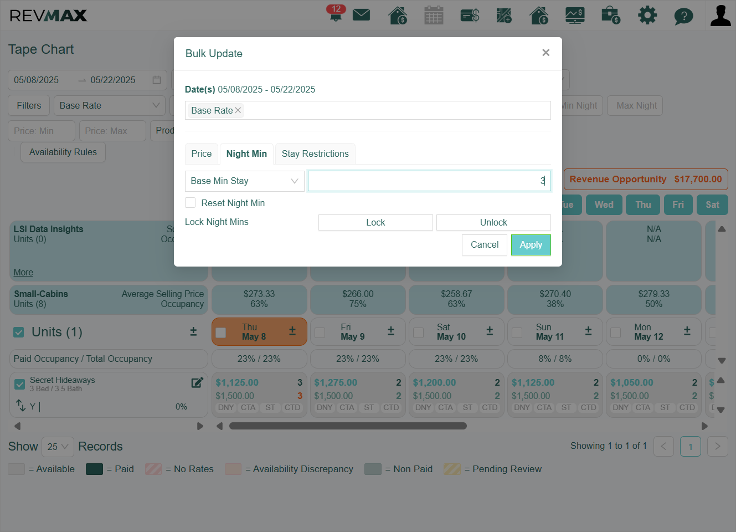Open the 25 records-per-page dropdown
Viewport: 736px width, 532px height.
point(58,447)
